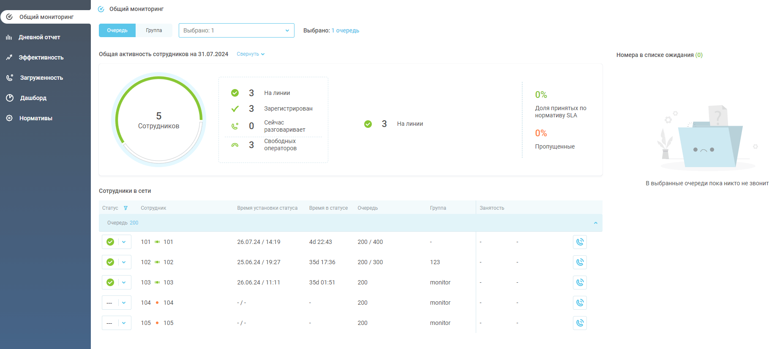Click call icon in employee 104 row
The width and height of the screenshot is (777, 349).
point(580,303)
